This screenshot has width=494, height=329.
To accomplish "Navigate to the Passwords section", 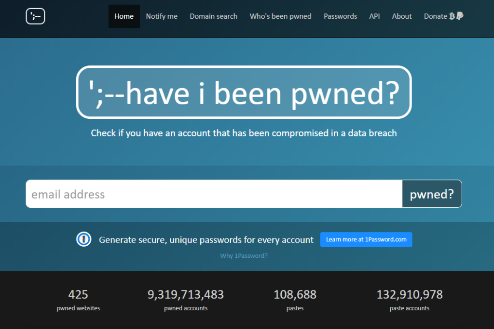I will 340,16.
